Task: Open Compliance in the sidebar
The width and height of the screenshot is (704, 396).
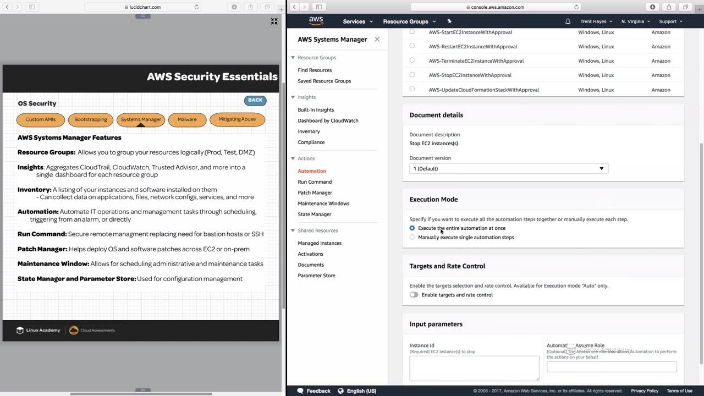Action: (x=311, y=142)
